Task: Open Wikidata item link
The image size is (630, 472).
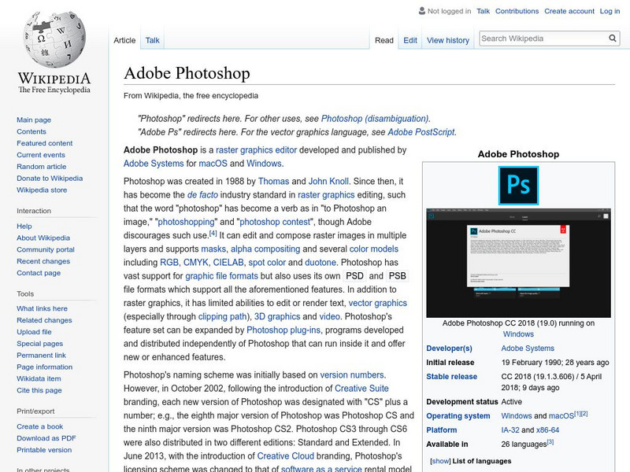Action: pos(39,378)
